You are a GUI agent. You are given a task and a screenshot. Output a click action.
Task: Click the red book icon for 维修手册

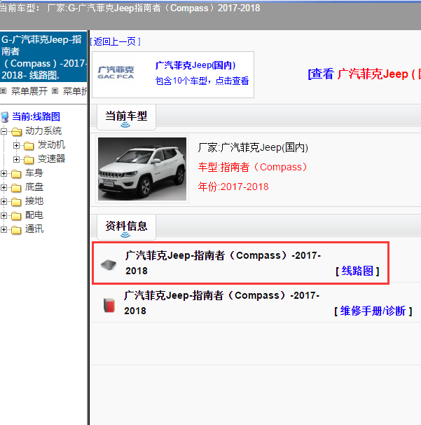point(109,305)
